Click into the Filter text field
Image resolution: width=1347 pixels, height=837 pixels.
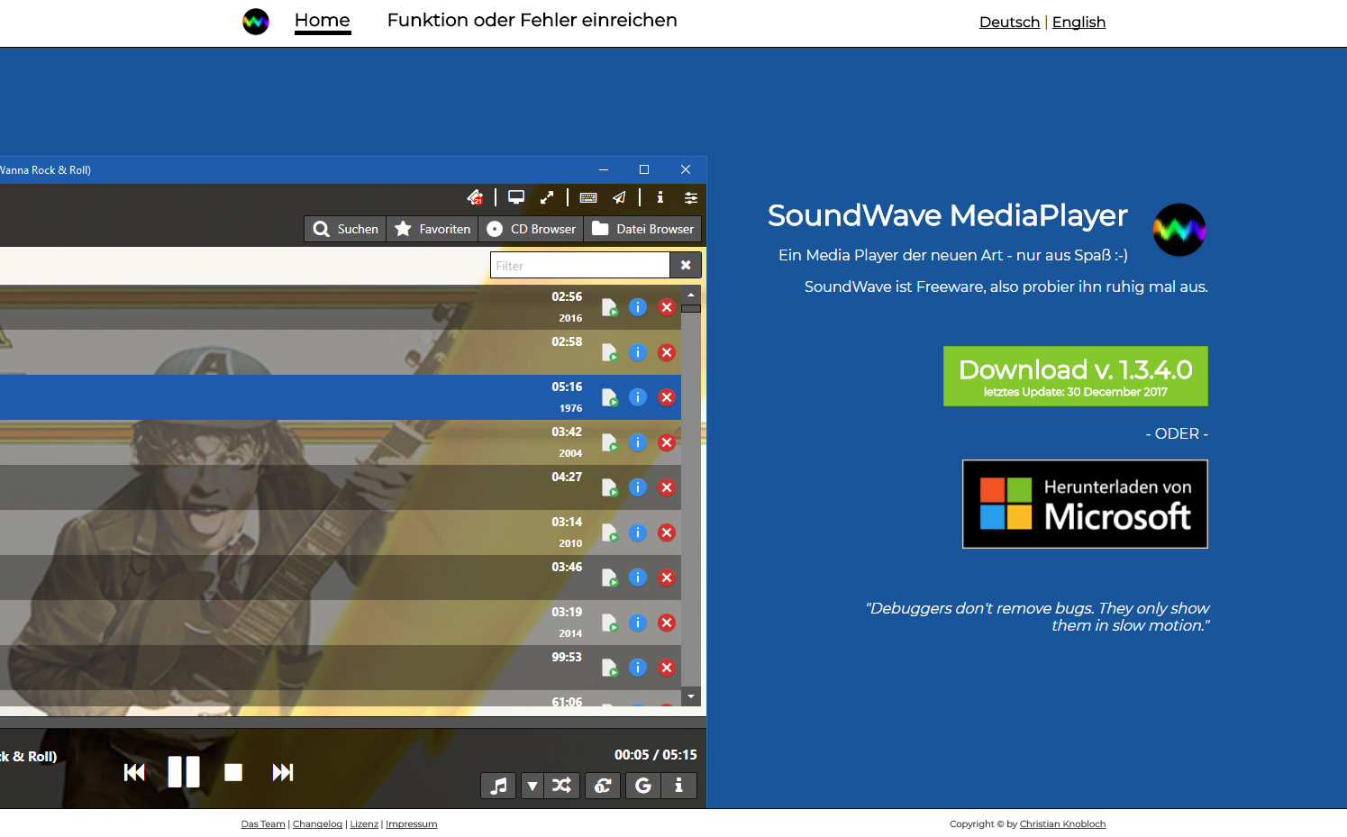coord(580,265)
